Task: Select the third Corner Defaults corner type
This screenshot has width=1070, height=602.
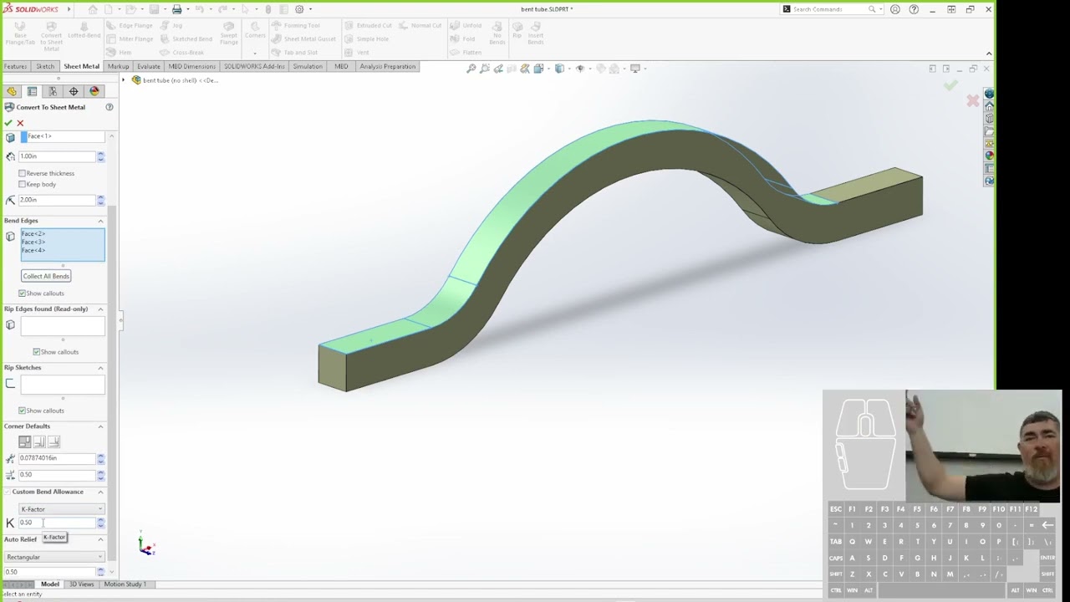Action: [53, 441]
